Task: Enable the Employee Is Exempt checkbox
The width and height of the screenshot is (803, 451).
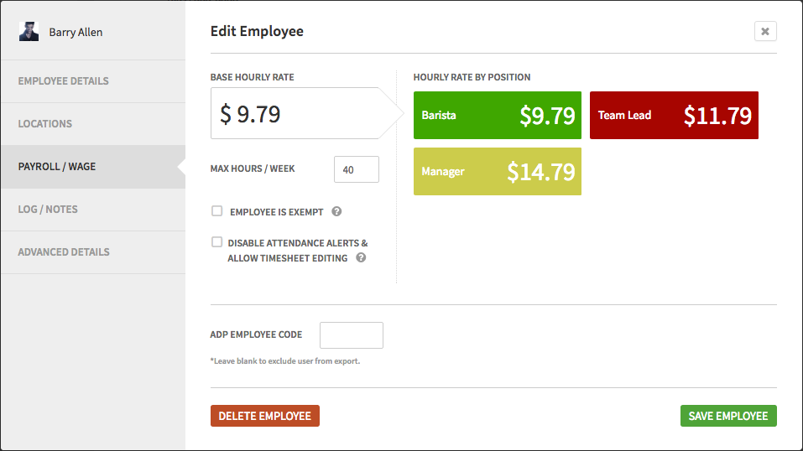Action: [217, 212]
